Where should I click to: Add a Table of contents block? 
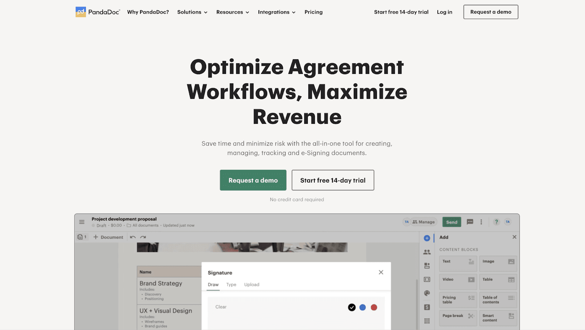point(498,300)
